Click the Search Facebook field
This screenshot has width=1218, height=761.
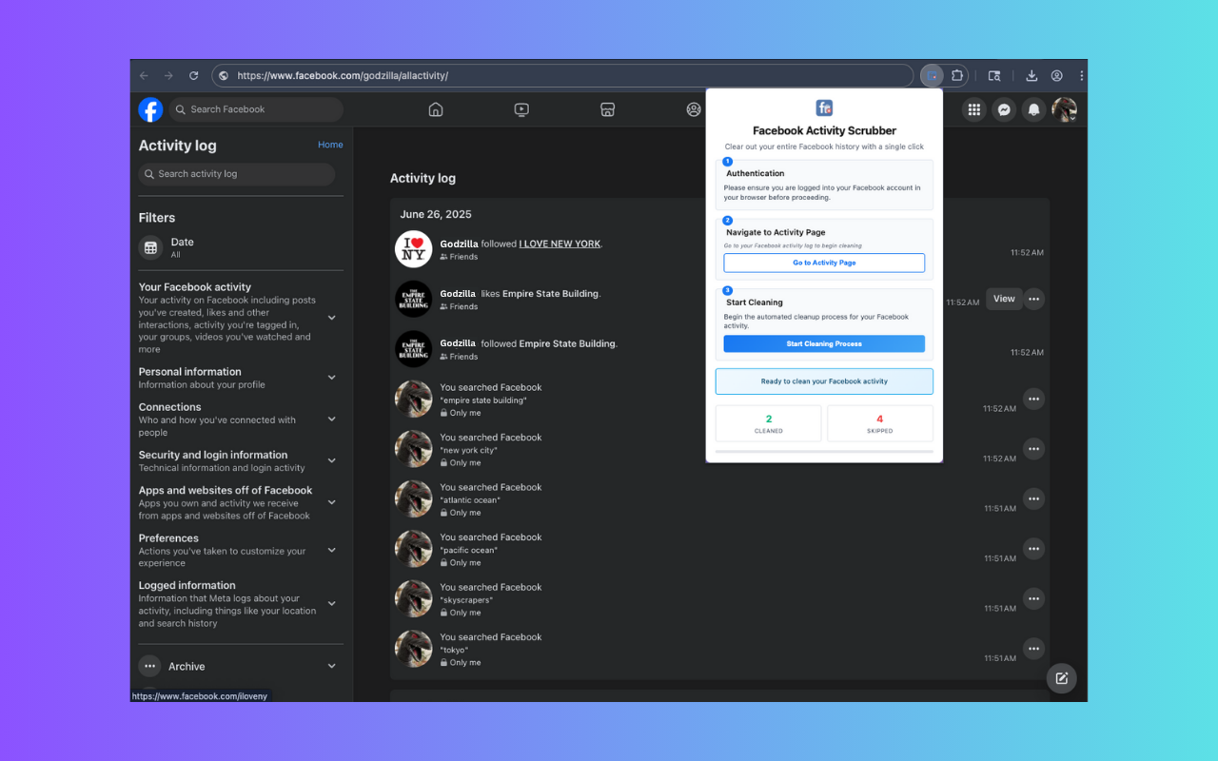click(x=256, y=109)
